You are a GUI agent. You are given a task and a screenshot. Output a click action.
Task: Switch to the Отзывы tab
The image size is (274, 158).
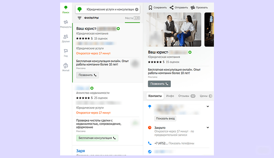(x=187, y=96)
